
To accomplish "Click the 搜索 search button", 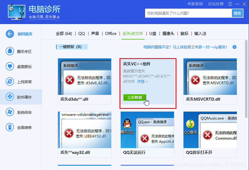I will pos(237,13).
